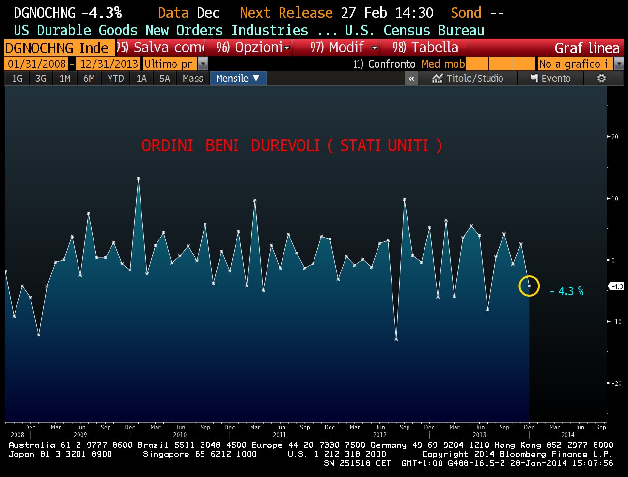Click the second orange Med mob input box

coord(500,64)
